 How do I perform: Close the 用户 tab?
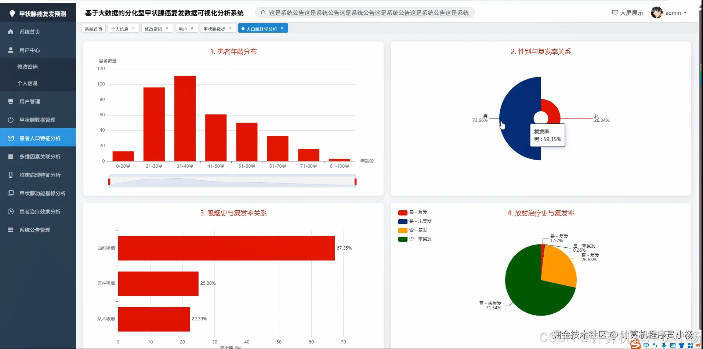[192, 28]
